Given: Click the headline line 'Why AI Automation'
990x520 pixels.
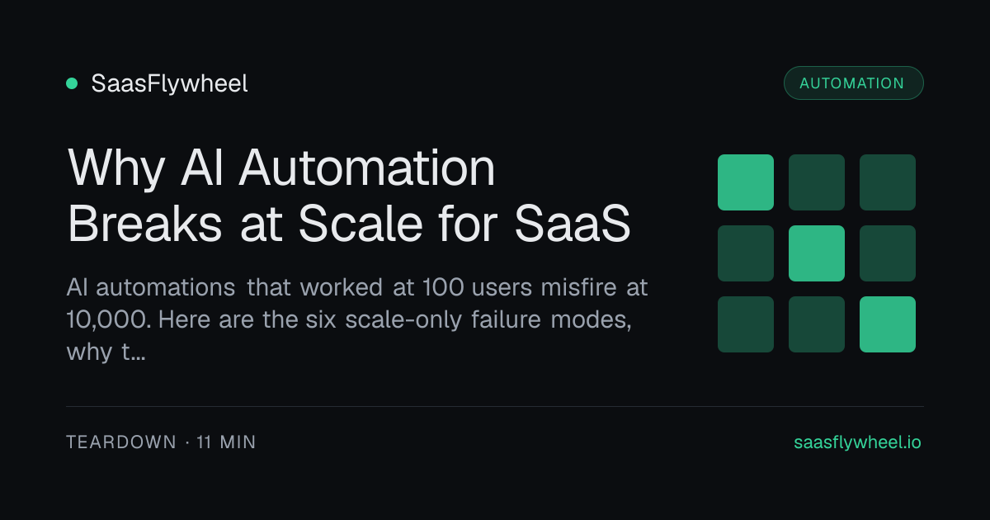Looking at the screenshot, I should [281, 169].
